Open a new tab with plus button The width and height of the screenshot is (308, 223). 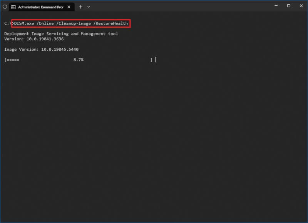(80, 7)
